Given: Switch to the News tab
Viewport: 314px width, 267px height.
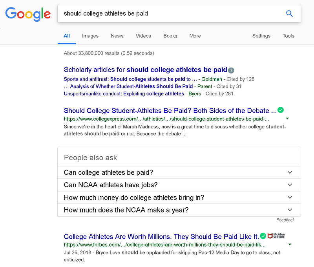Looking at the screenshot, I should (x=117, y=36).
